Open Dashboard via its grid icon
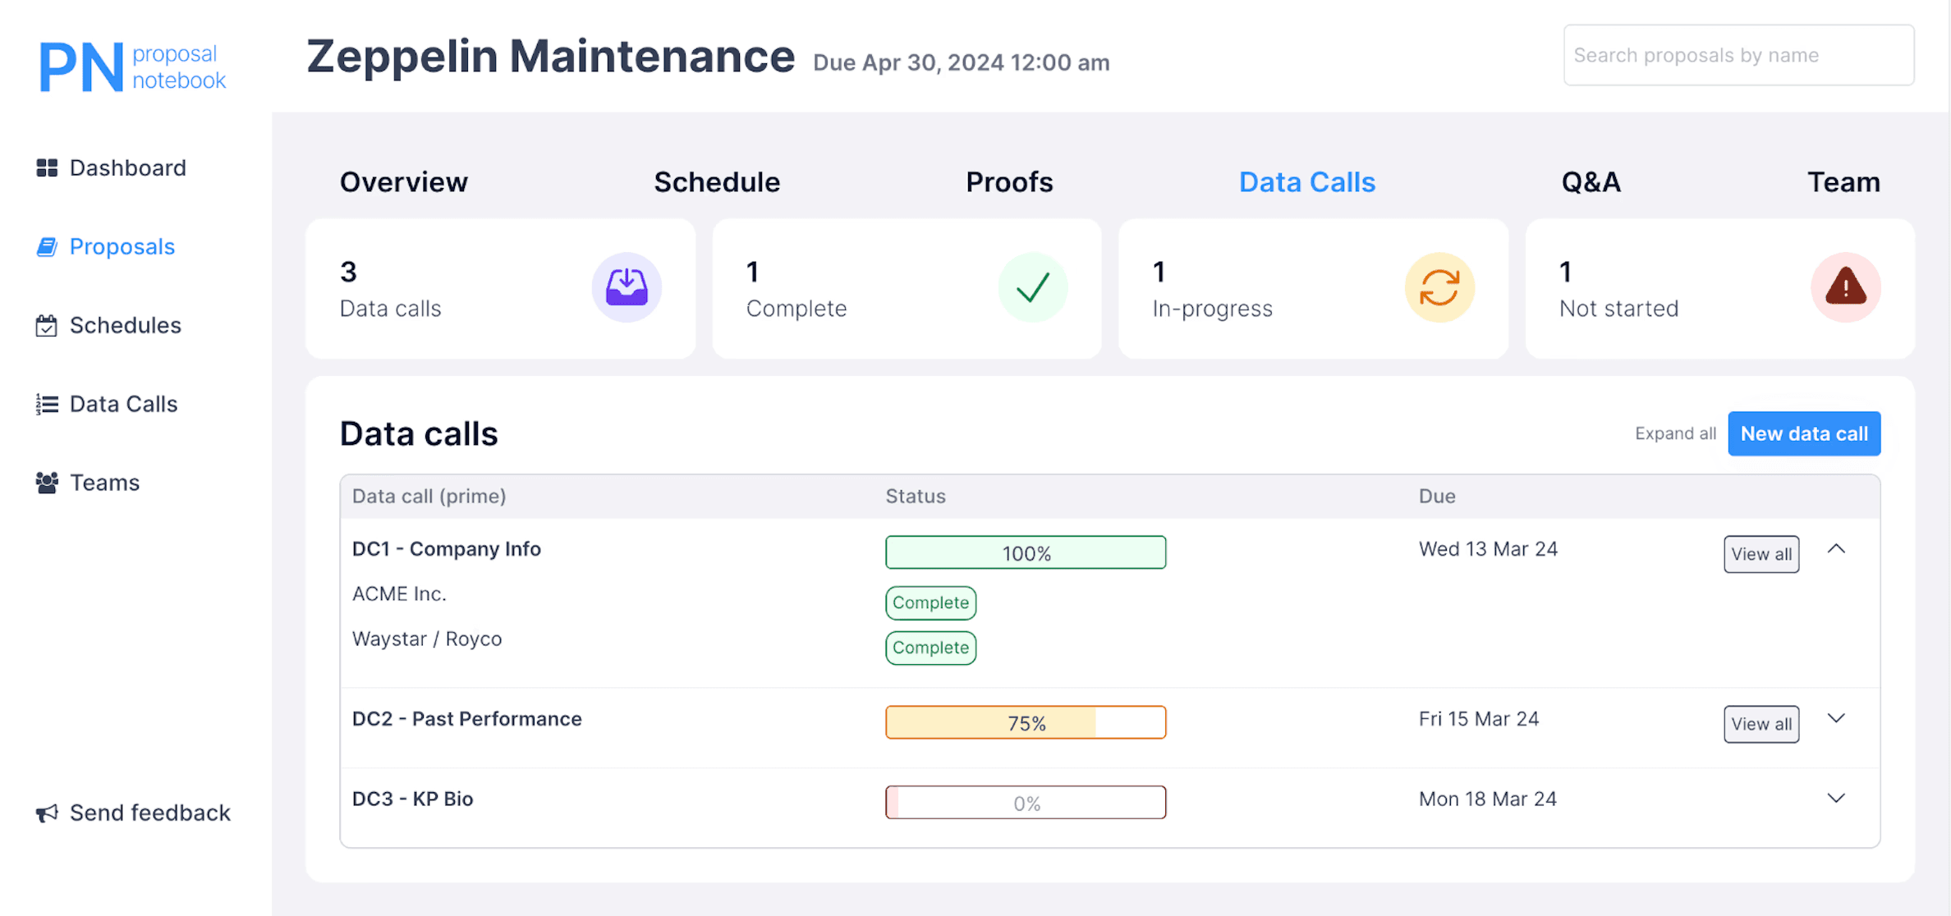Screen dimensions: 1951x916 pos(47,168)
